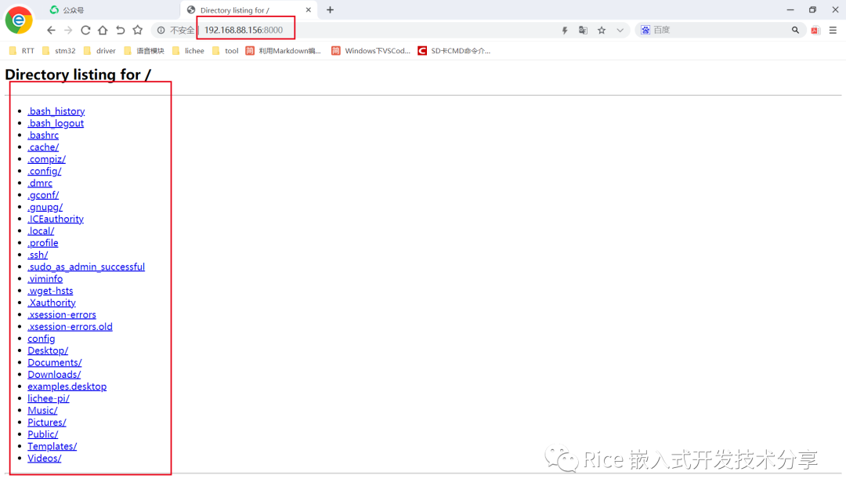Viewport: 846px width, 497px height.
Task: Open the .cache/ directory link
Action: point(43,147)
